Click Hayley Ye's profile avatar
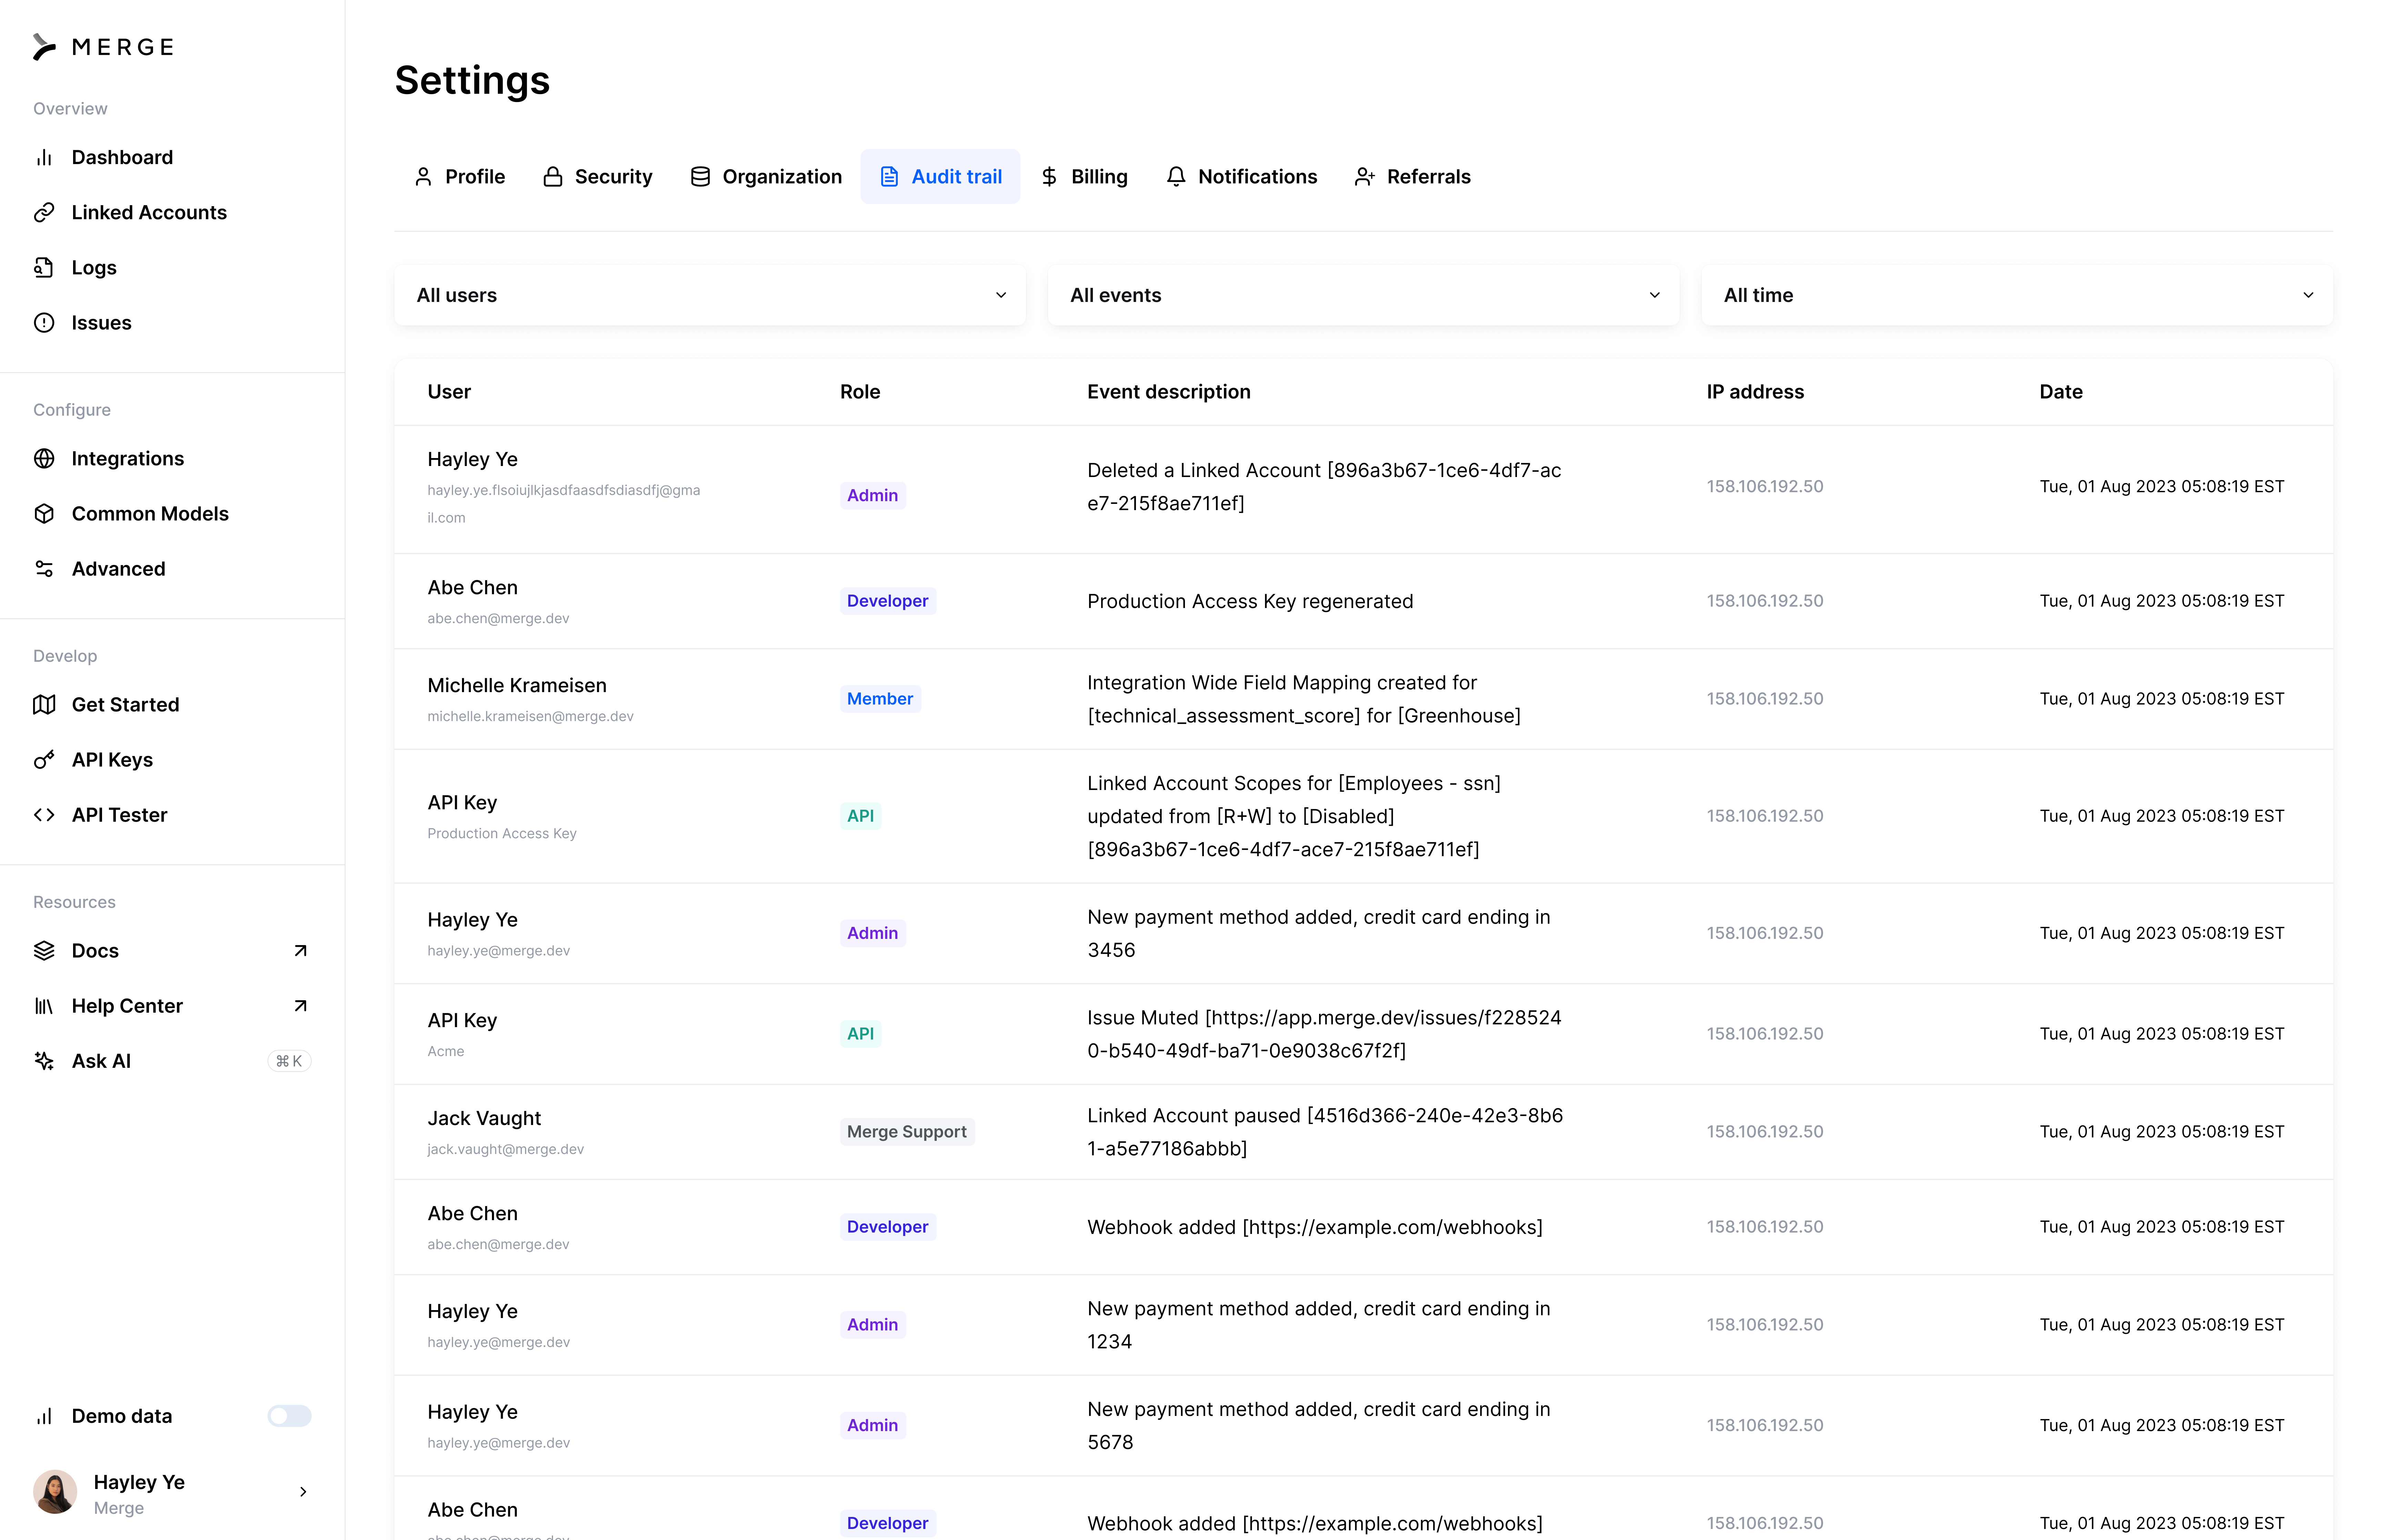The image size is (2383, 1540). pyautogui.click(x=55, y=1492)
